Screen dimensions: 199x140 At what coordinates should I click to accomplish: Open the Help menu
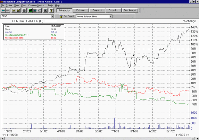[x=57, y=6]
